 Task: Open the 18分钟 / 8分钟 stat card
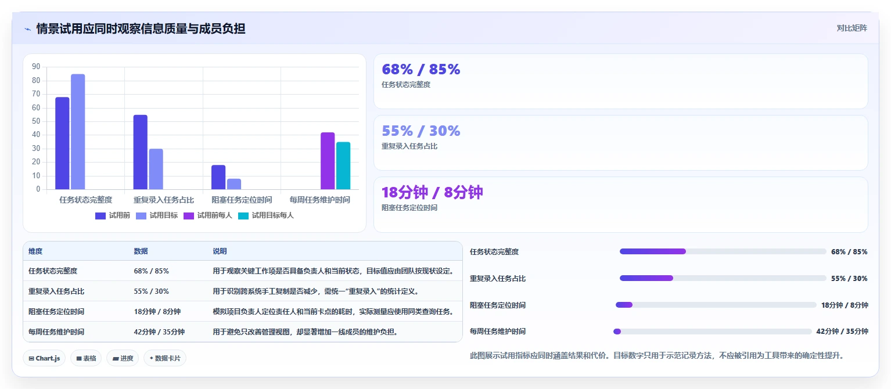[620, 204]
